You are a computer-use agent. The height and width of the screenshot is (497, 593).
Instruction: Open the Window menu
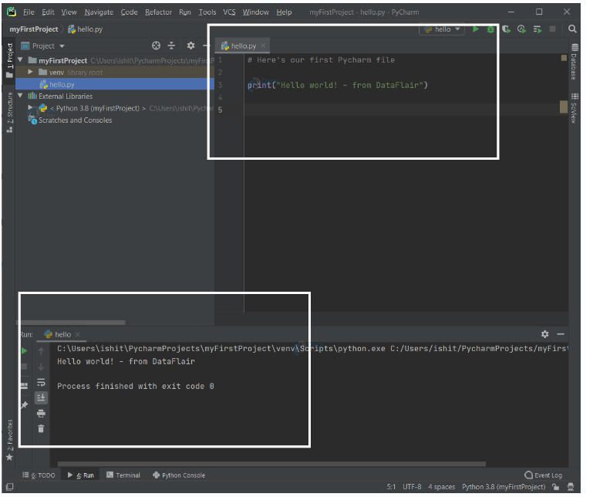[255, 12]
